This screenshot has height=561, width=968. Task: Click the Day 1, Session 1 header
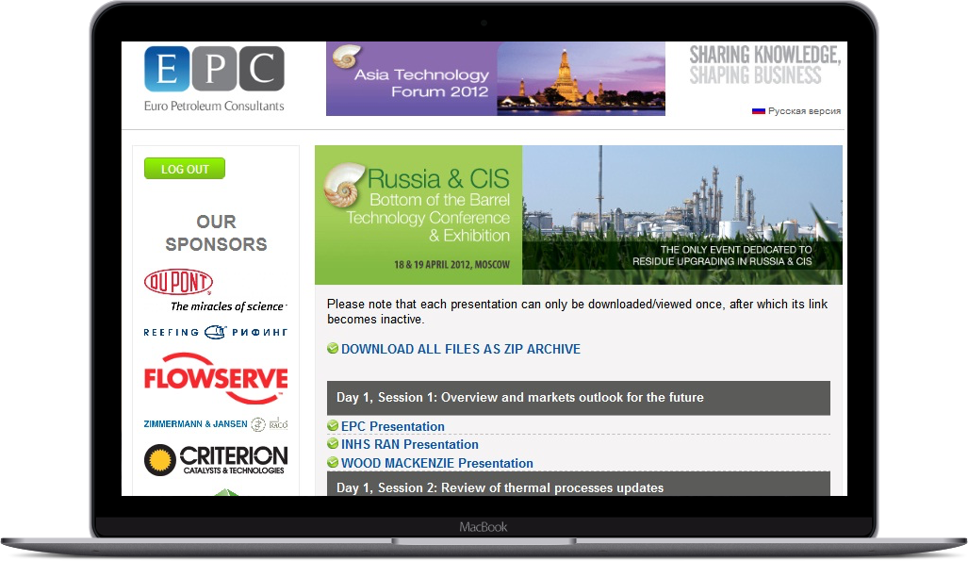[x=579, y=398]
